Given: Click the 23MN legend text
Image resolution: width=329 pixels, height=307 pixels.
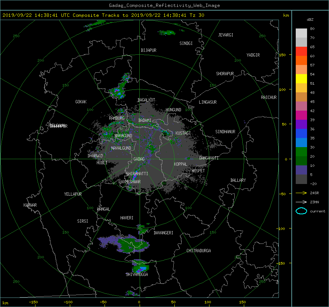Looking at the screenshot, I should [314, 202].
